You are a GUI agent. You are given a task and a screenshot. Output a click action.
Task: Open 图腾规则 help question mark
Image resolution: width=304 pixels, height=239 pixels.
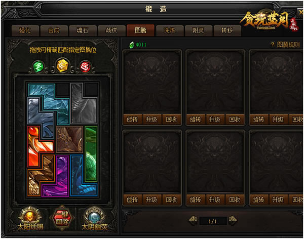click(273, 45)
